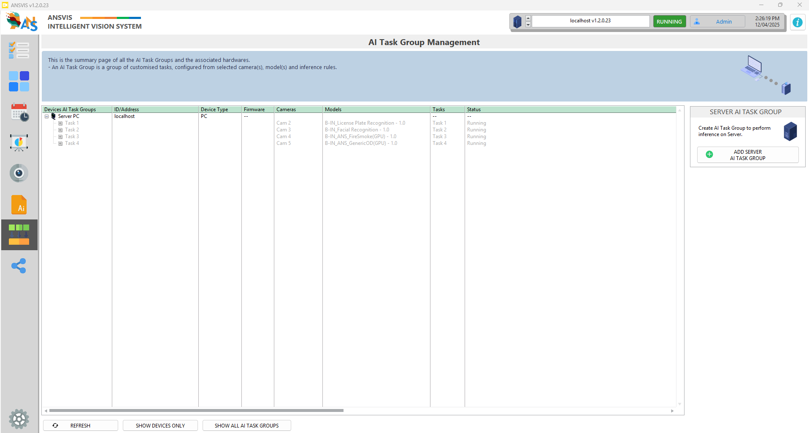
Task: Click the horizontal scrollbar under the table
Action: [x=196, y=411]
